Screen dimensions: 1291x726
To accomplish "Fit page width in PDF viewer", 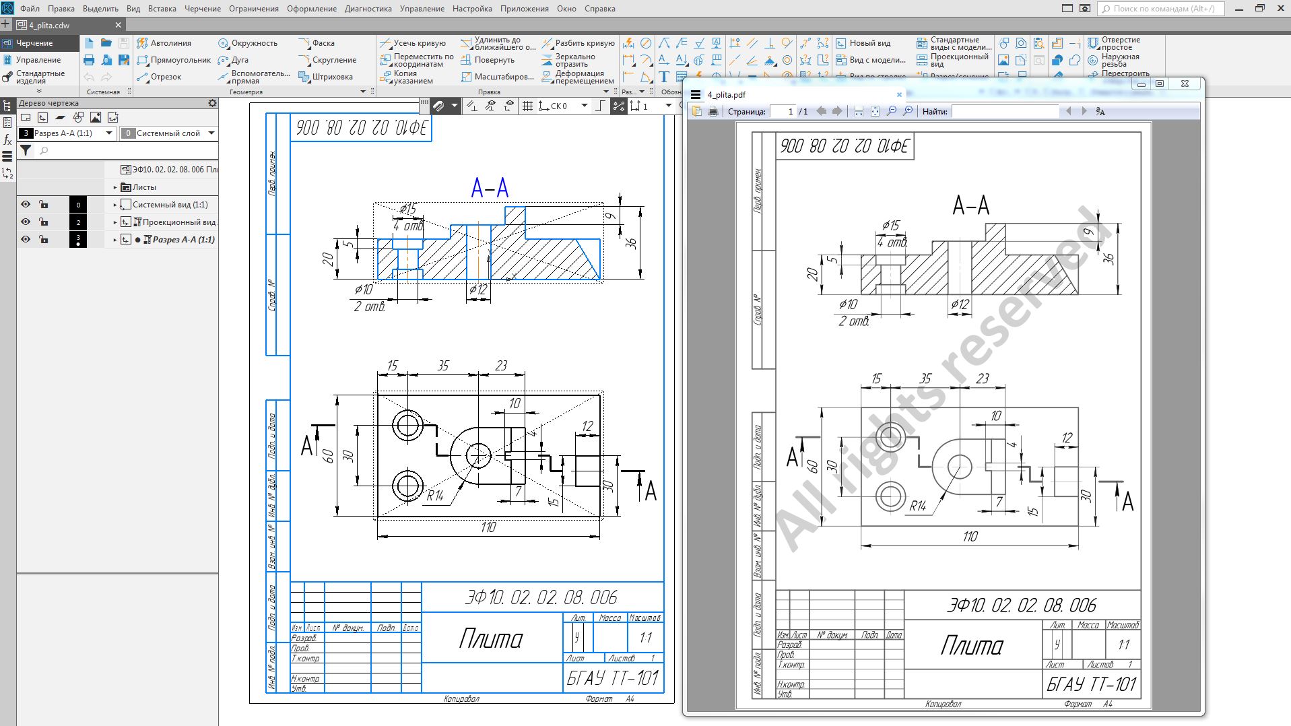I will (x=859, y=111).
